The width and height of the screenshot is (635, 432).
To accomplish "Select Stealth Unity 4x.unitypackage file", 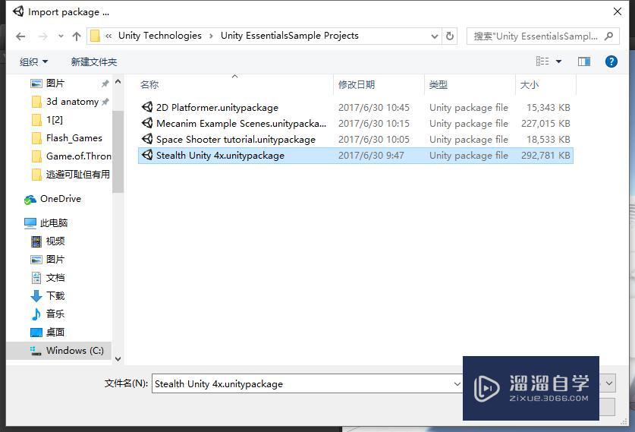I will 356,156.
